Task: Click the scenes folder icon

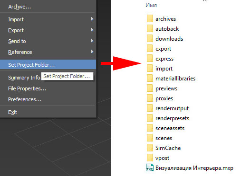Action: 150,138
